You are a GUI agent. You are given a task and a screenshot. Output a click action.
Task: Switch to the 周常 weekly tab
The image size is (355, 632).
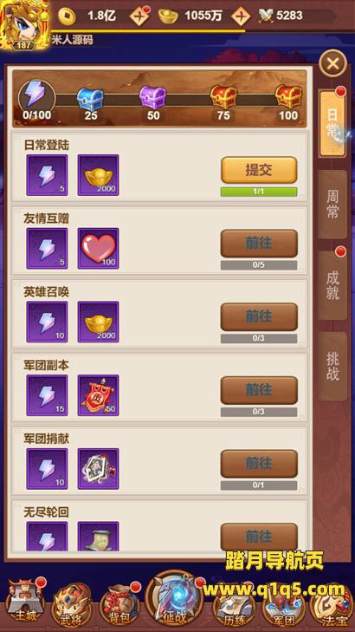point(332,205)
